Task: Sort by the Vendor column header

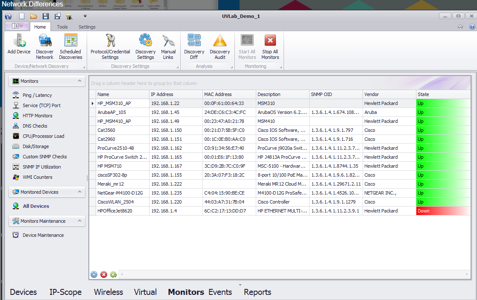Action: tap(389, 94)
